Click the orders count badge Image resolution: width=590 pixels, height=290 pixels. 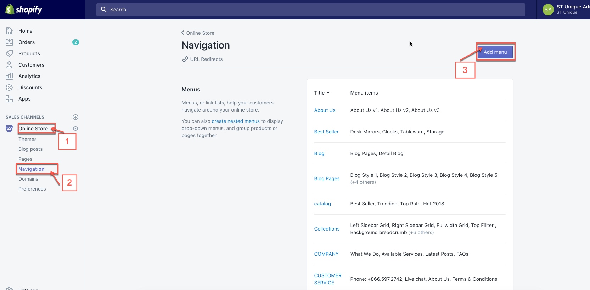[75, 42]
